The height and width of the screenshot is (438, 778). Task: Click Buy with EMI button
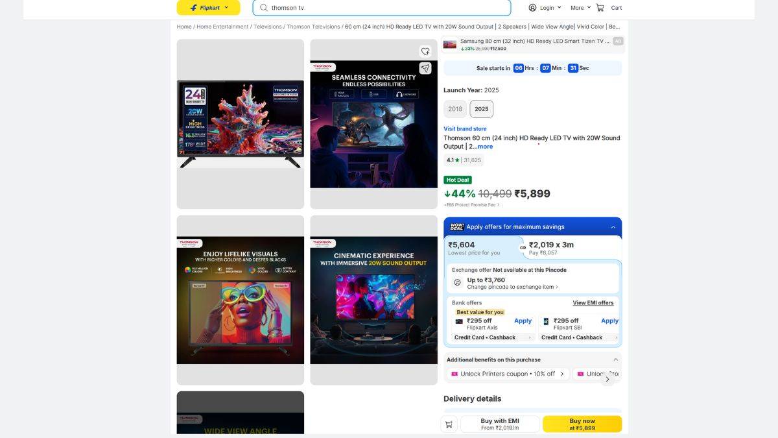(500, 424)
